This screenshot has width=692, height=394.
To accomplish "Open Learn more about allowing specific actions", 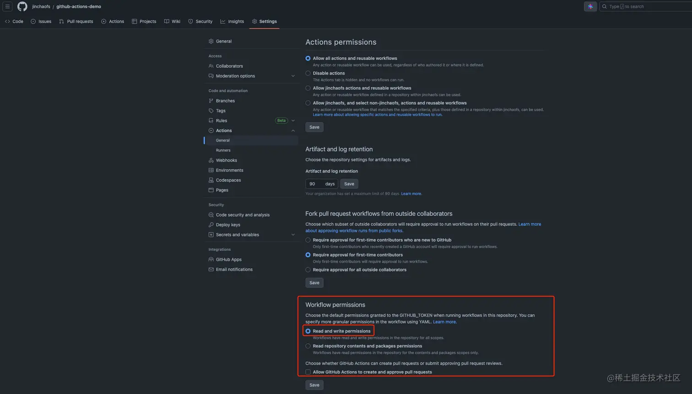I will point(378,115).
